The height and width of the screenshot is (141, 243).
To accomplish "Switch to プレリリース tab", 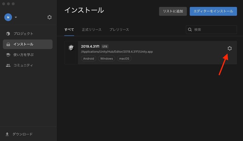I will (119, 29).
